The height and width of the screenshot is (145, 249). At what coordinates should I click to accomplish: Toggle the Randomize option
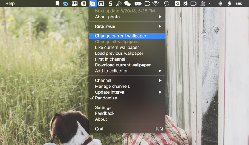pyautogui.click(x=106, y=98)
